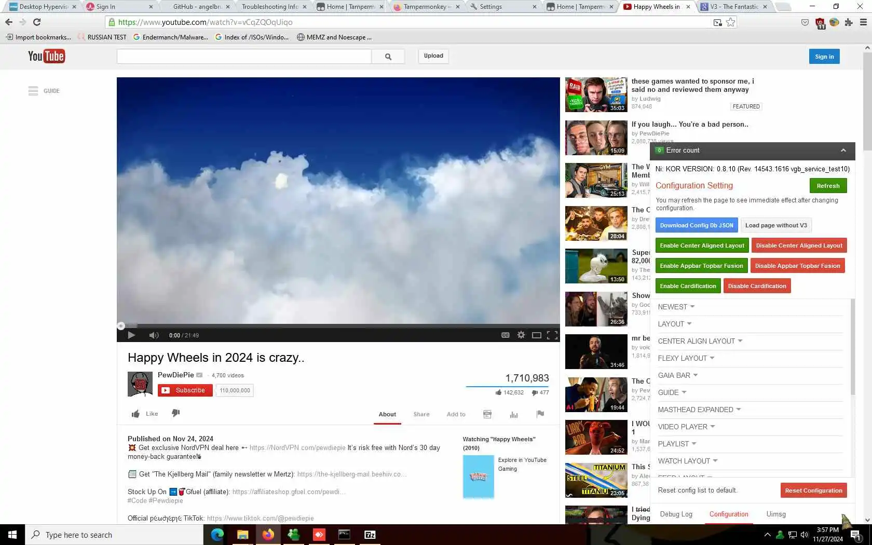Click the blue Sign in button
This screenshot has height=545, width=872.
[824, 57]
